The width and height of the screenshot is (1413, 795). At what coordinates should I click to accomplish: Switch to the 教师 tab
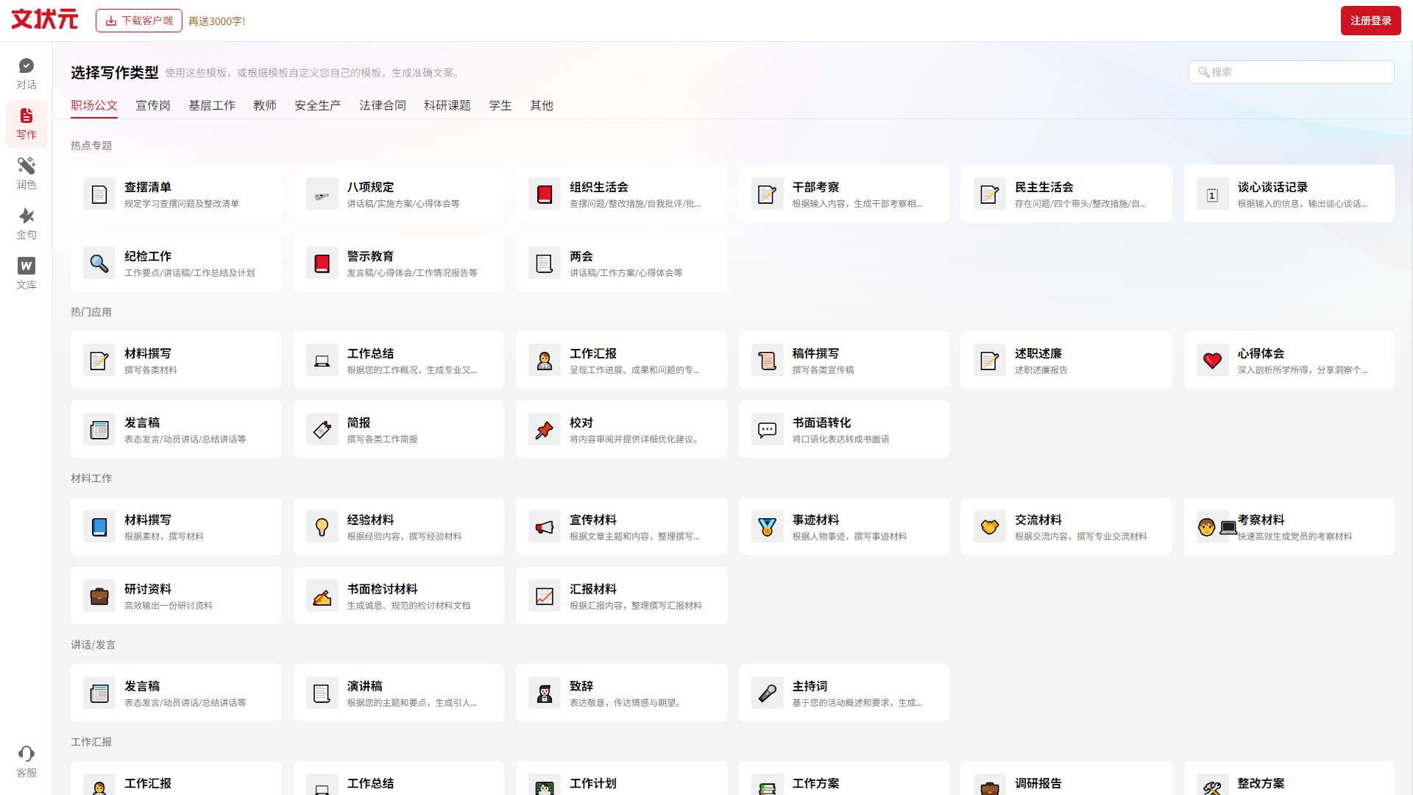tap(265, 105)
